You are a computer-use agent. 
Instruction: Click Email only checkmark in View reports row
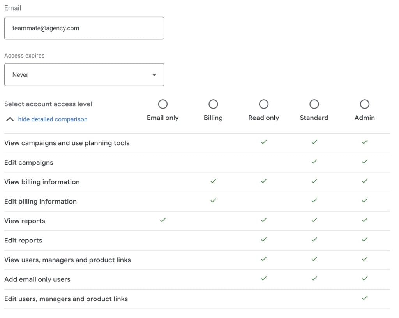pyautogui.click(x=162, y=220)
